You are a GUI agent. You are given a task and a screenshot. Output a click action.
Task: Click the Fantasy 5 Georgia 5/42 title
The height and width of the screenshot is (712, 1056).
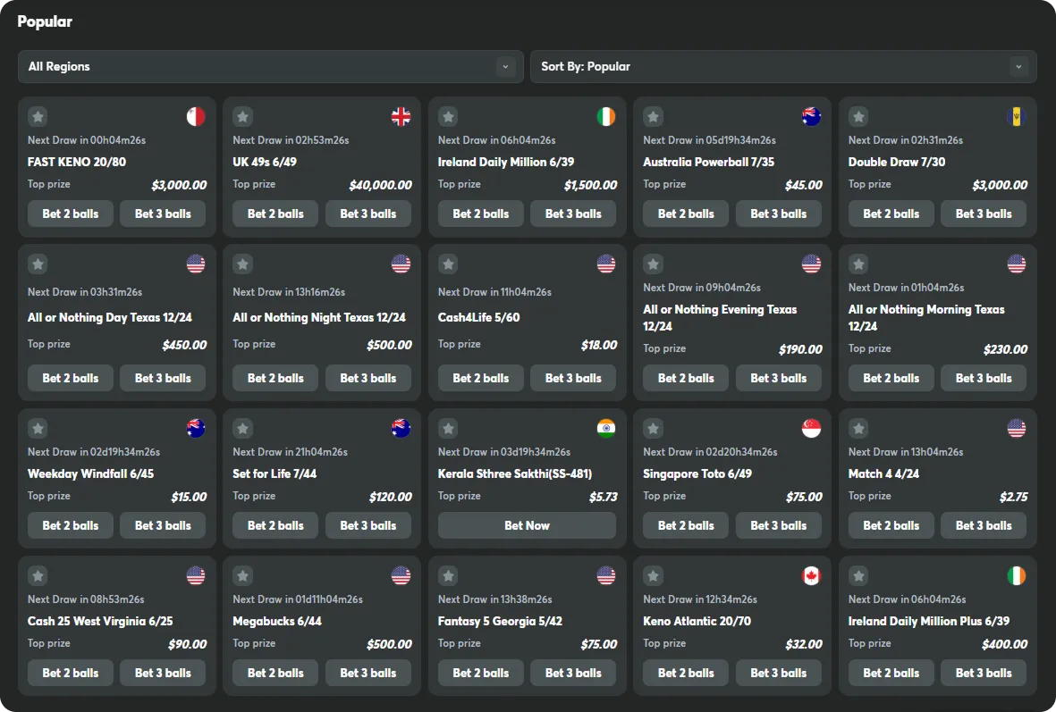(x=500, y=621)
